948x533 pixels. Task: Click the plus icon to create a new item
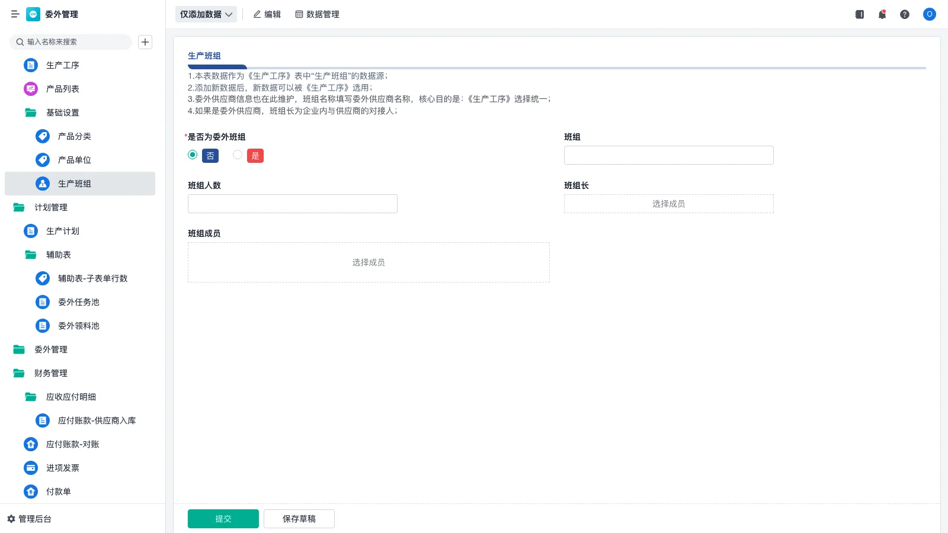pyautogui.click(x=145, y=41)
